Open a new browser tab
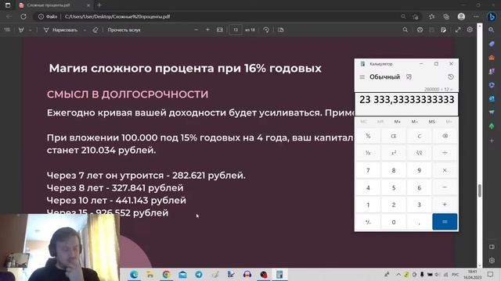 99,5
